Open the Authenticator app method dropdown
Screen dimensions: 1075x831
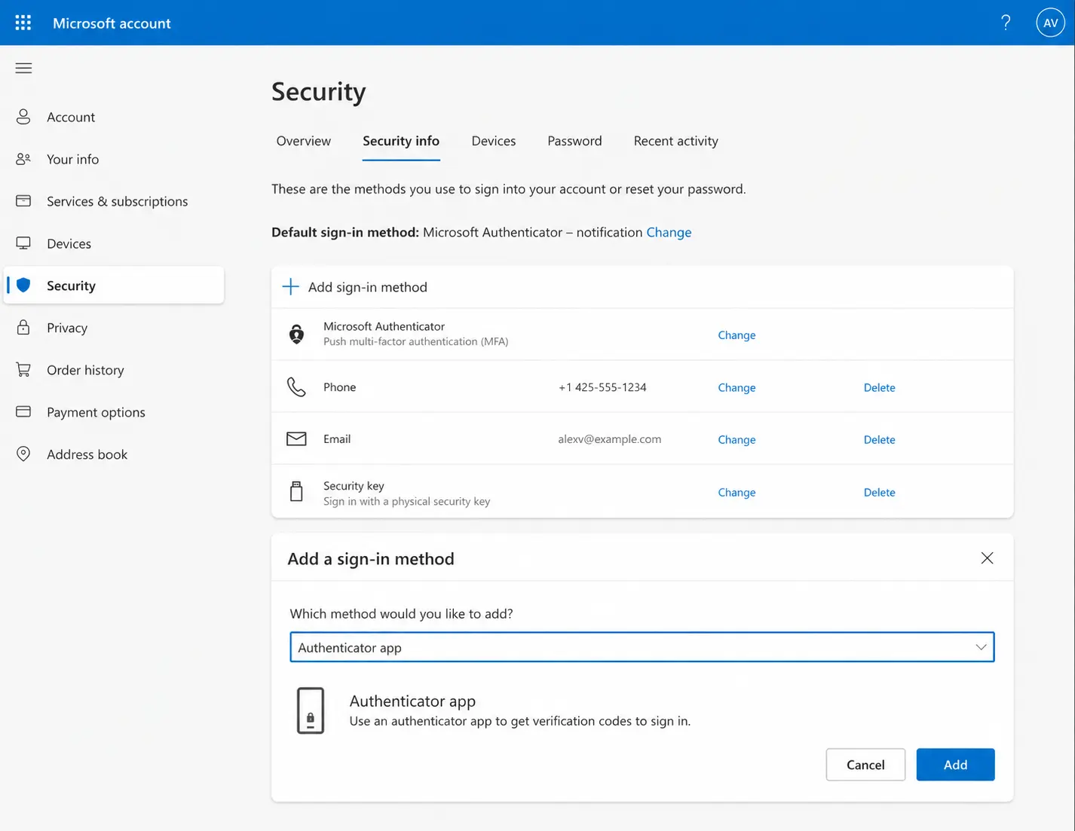(642, 647)
